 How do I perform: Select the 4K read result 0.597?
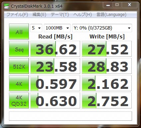click(x=55, y=83)
